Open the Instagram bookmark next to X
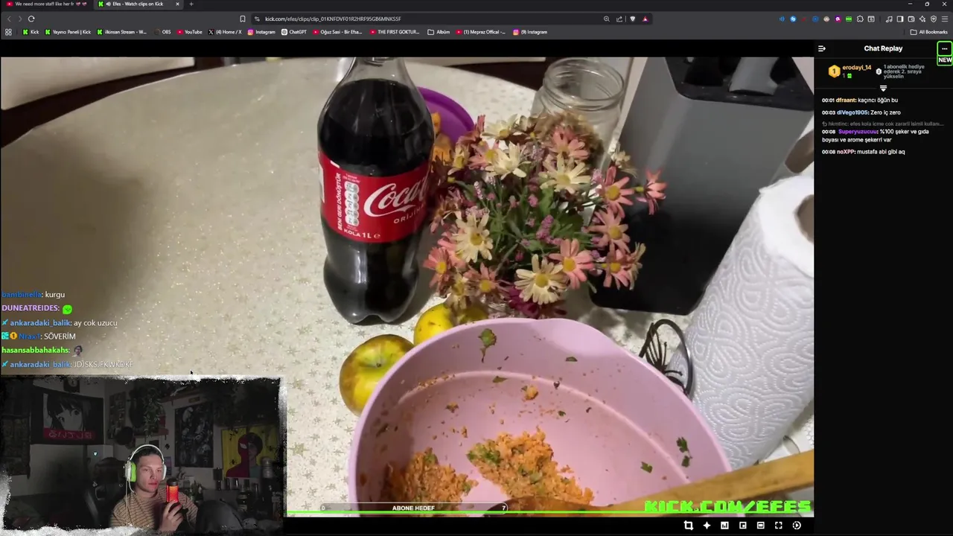 (261, 32)
